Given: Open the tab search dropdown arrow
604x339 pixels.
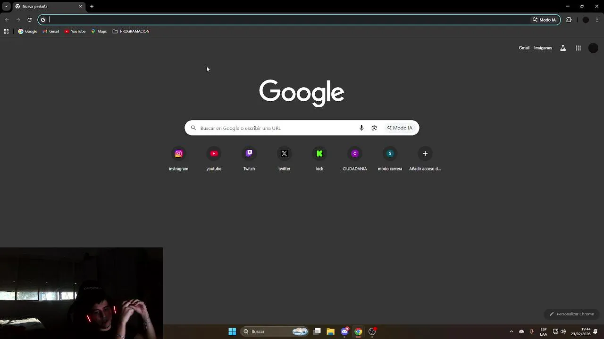Looking at the screenshot, I should pyautogui.click(x=6, y=7).
